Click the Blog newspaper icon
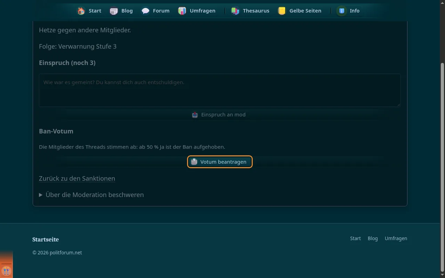 coord(114,11)
